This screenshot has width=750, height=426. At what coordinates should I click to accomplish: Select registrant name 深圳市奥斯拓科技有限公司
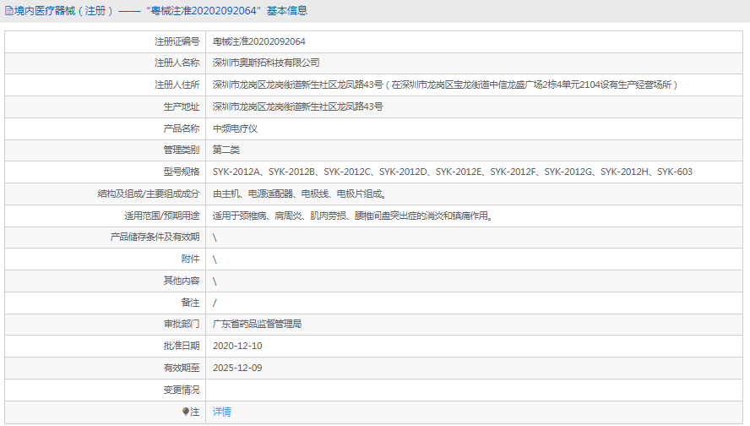(266, 63)
